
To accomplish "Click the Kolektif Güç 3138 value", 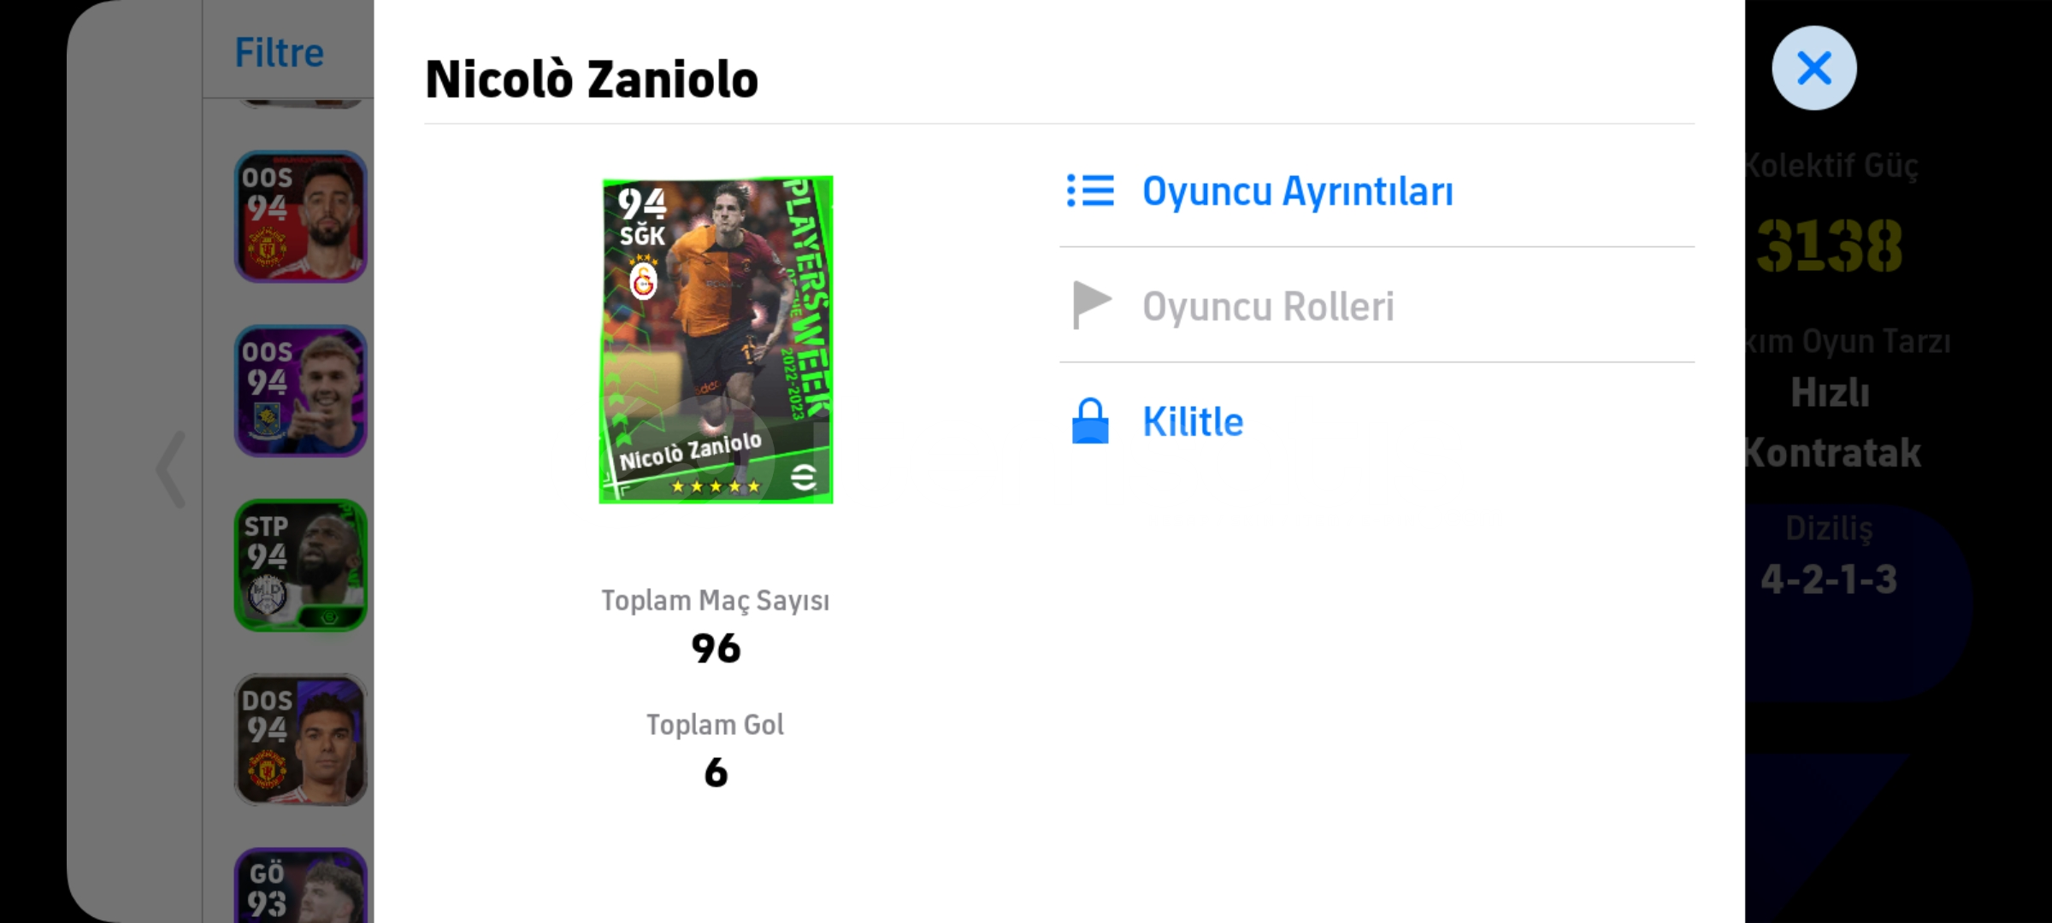I will pos(1830,246).
